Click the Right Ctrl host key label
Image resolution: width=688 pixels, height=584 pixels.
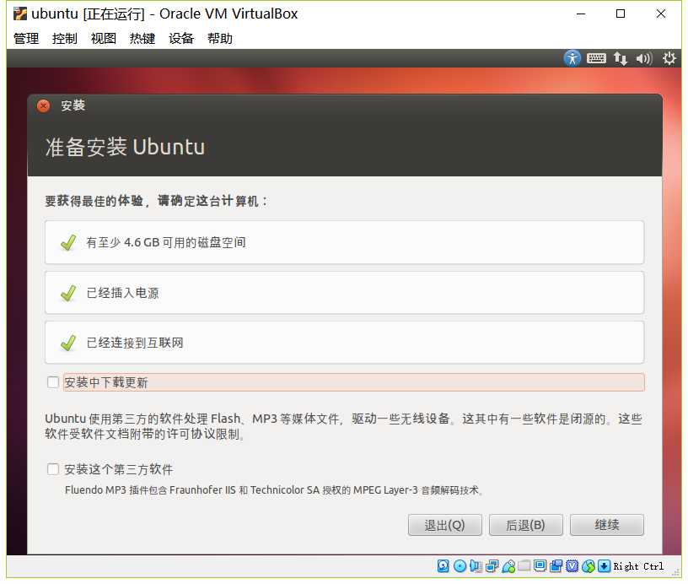(638, 566)
